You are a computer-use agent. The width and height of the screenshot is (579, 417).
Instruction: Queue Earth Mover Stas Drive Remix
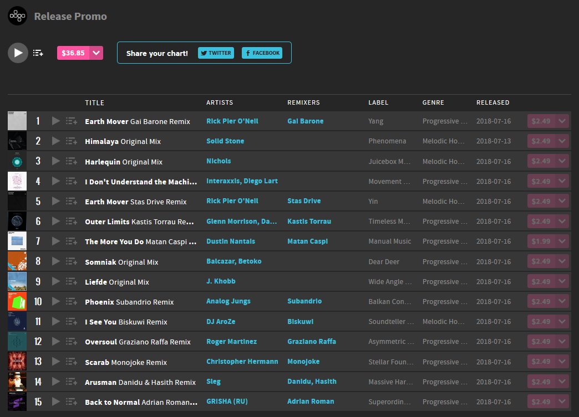(72, 201)
